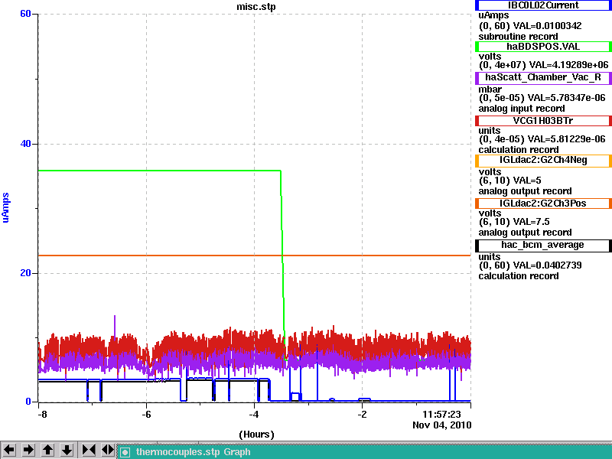Click the -2 tick on the time axis
Image resolution: width=612 pixels, height=459 pixels.
tap(362, 414)
